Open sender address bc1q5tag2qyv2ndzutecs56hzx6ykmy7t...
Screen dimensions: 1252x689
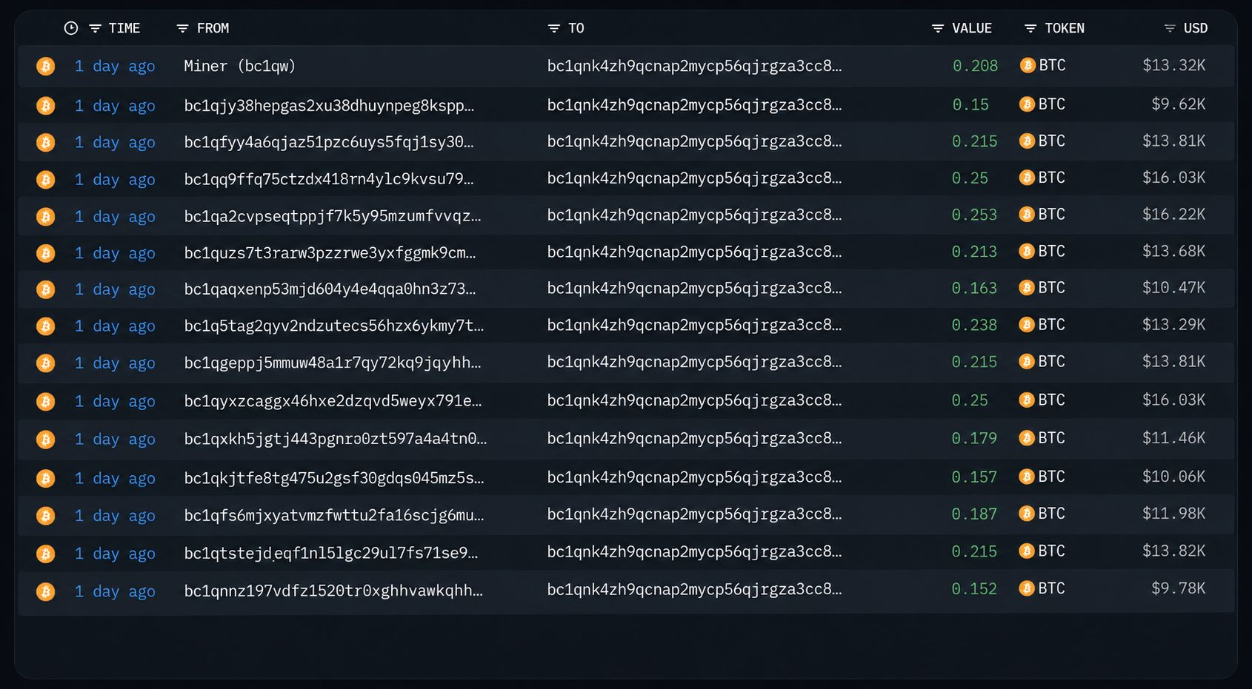coord(334,326)
